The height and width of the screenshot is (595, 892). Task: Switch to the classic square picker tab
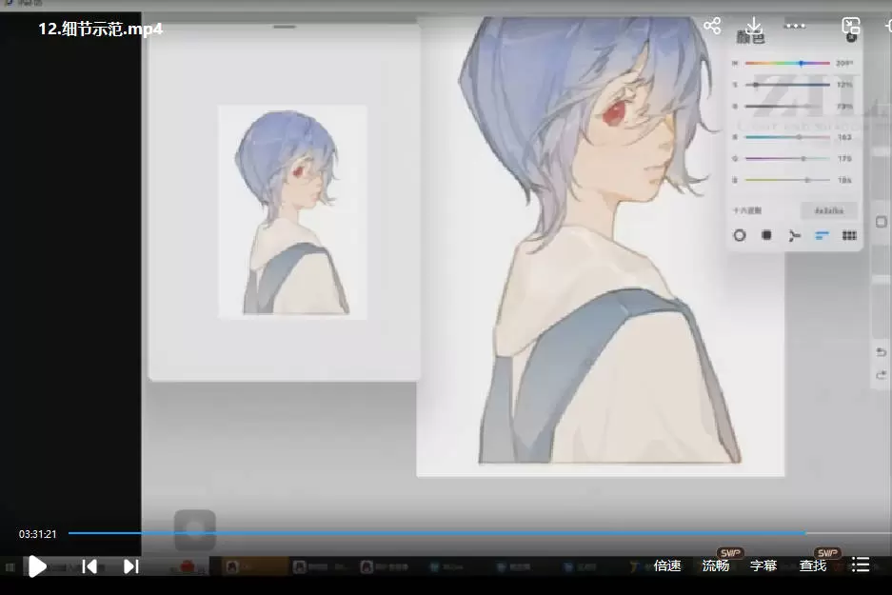[x=767, y=235]
